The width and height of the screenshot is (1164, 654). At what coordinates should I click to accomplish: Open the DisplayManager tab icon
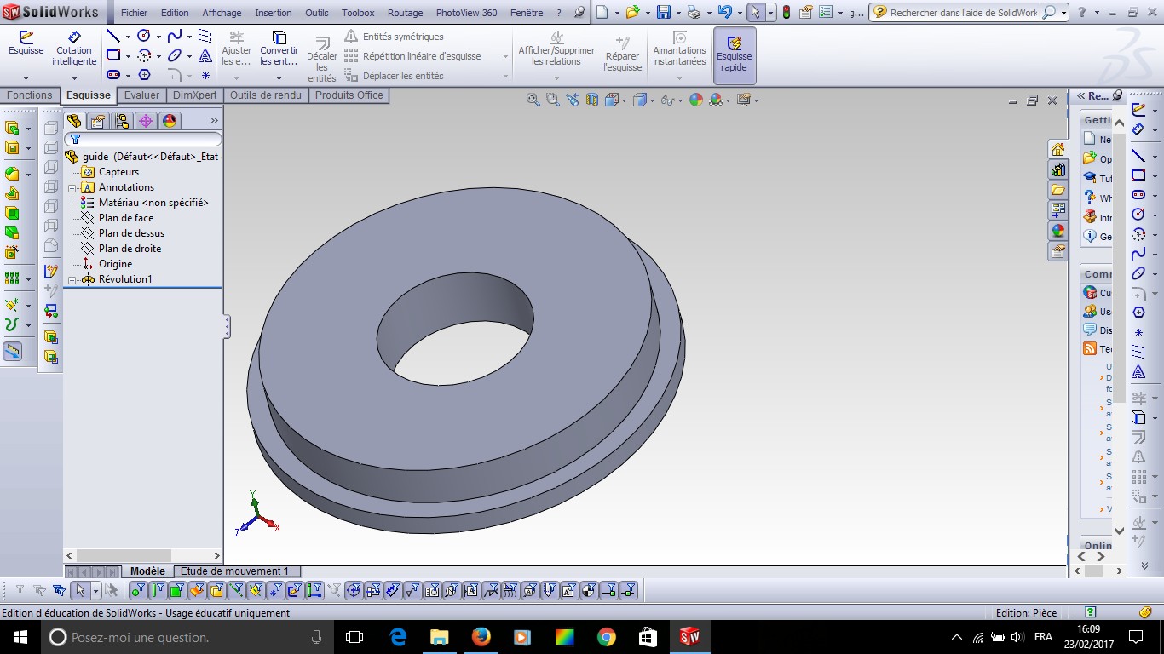[170, 121]
